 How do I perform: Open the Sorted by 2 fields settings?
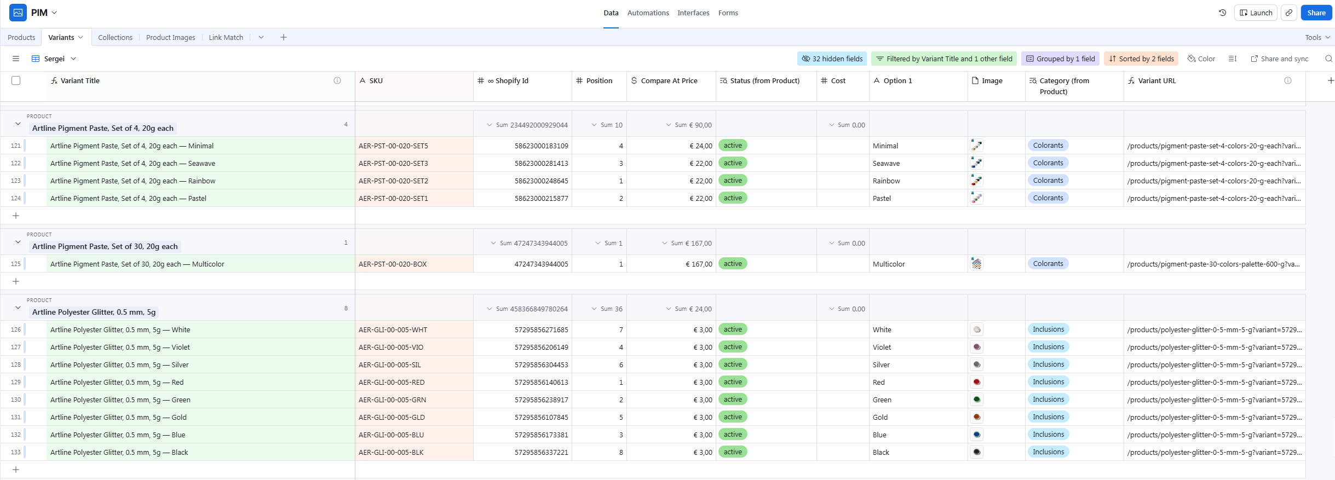point(1141,59)
